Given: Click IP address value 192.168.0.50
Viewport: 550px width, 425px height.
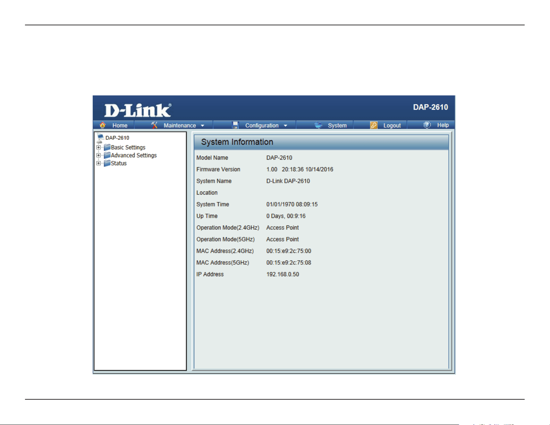Looking at the screenshot, I should pyautogui.click(x=283, y=274).
